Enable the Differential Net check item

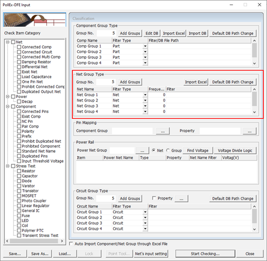pyautogui.click(x=19, y=67)
